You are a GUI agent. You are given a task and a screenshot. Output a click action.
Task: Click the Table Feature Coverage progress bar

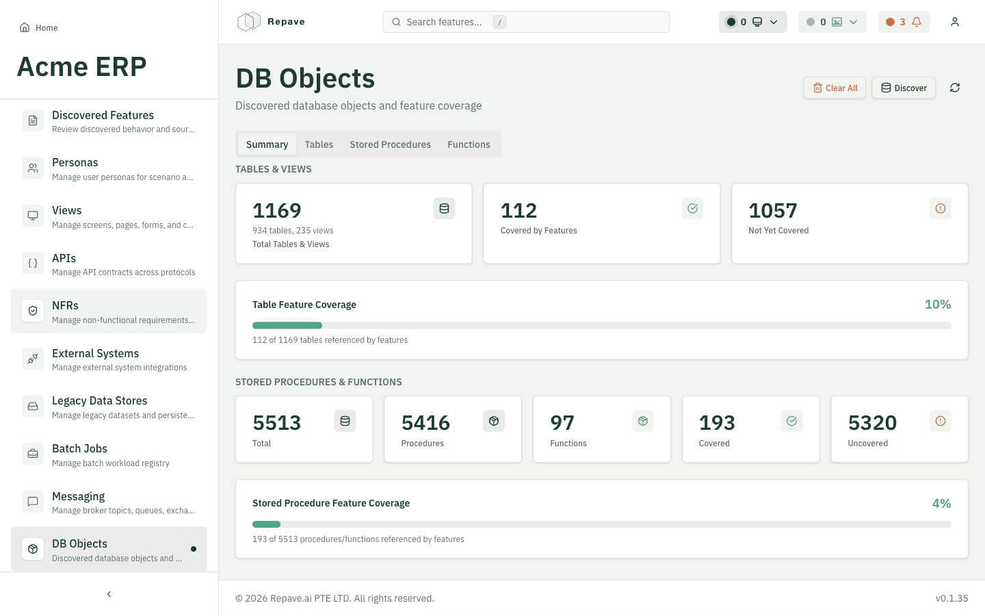click(x=602, y=326)
